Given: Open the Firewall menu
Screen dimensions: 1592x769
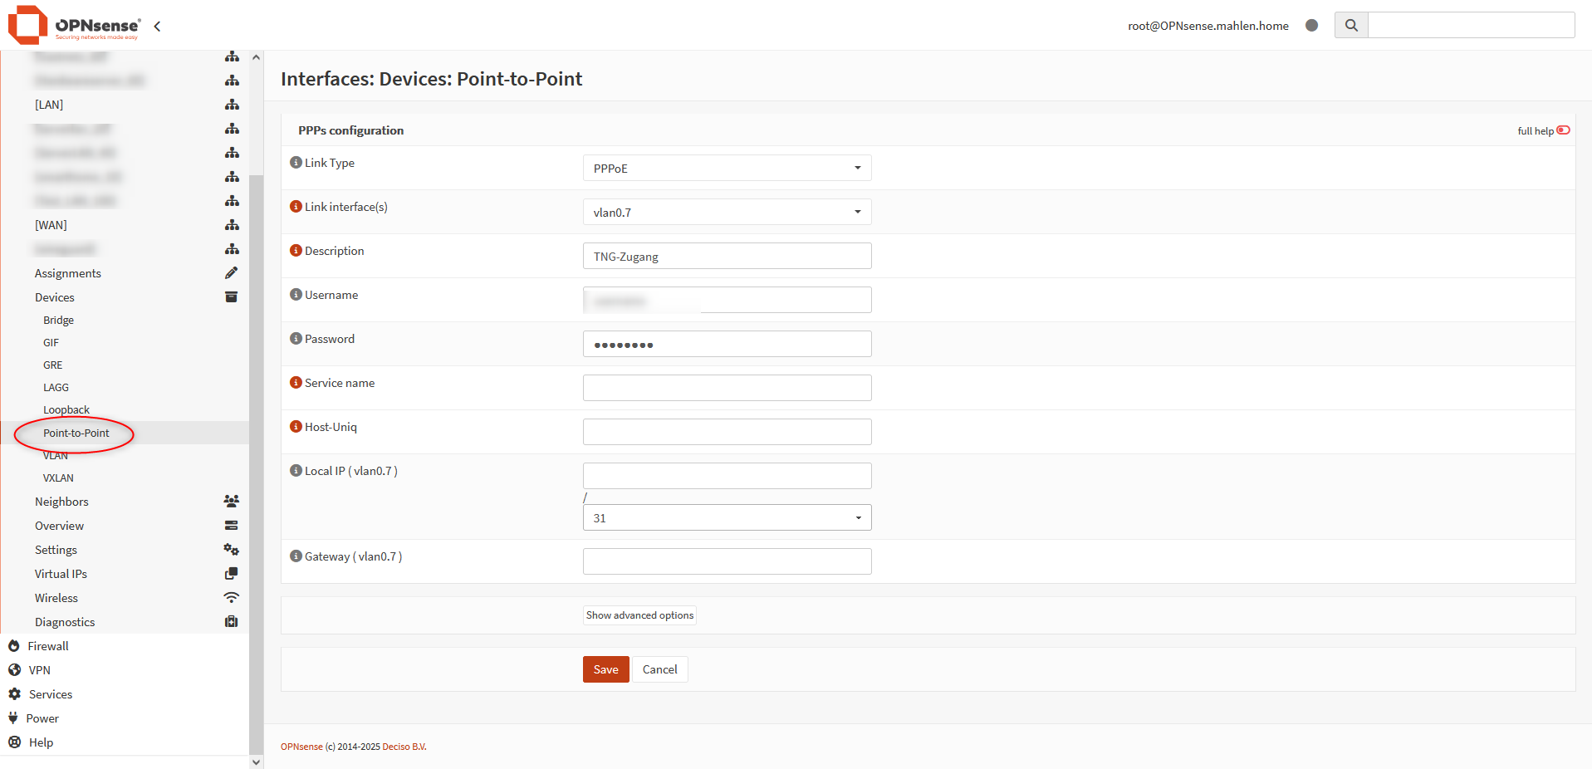Looking at the screenshot, I should point(48,646).
